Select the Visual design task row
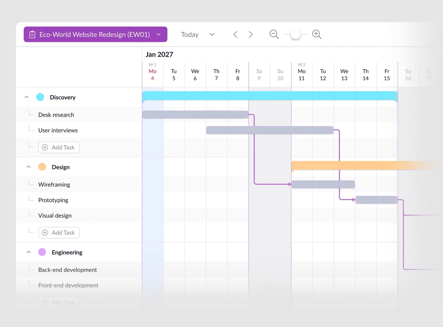 point(79,215)
